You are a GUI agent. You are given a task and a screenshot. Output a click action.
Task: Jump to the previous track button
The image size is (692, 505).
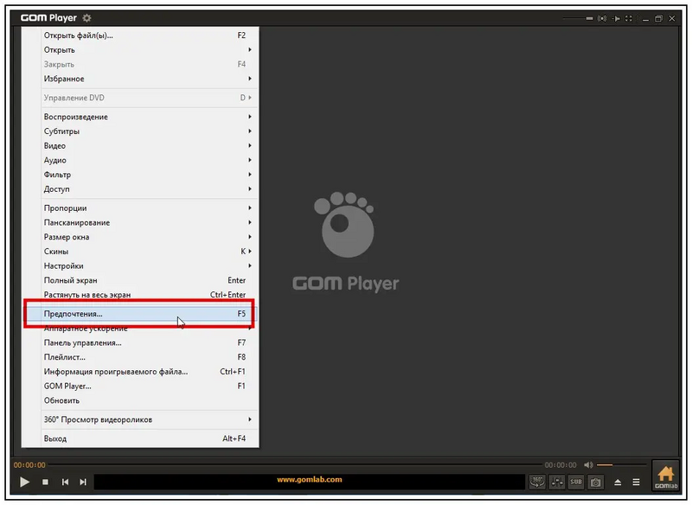point(65,482)
